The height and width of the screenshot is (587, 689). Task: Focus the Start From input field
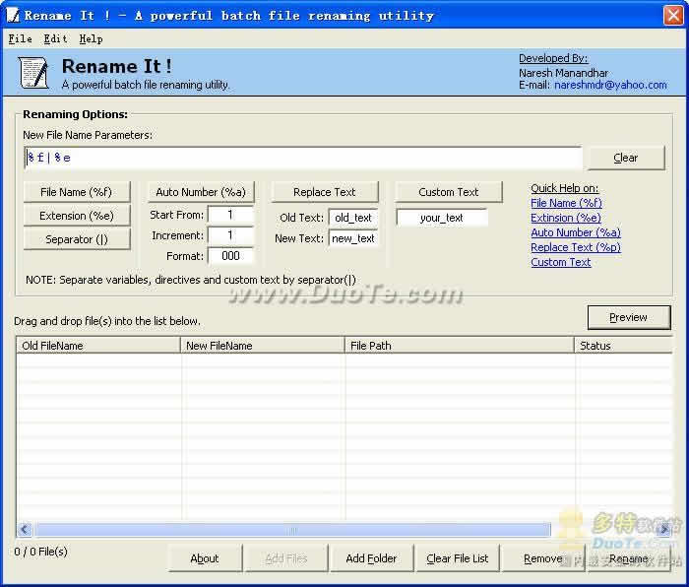(230, 215)
